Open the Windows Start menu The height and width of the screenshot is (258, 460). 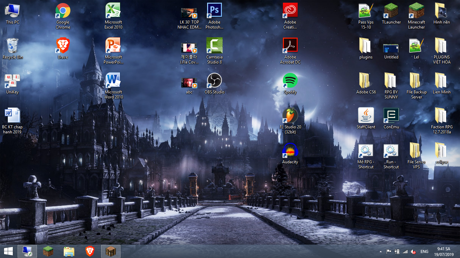tap(8, 251)
